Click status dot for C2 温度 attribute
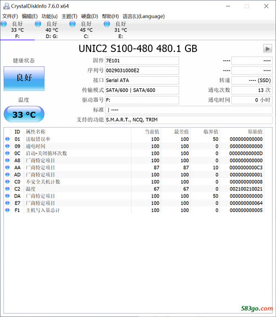 [8, 189]
